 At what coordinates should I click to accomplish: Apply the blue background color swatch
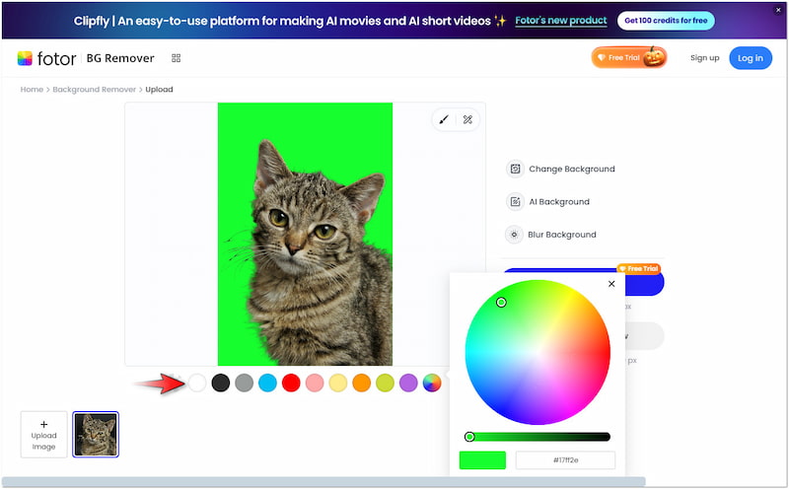click(267, 383)
